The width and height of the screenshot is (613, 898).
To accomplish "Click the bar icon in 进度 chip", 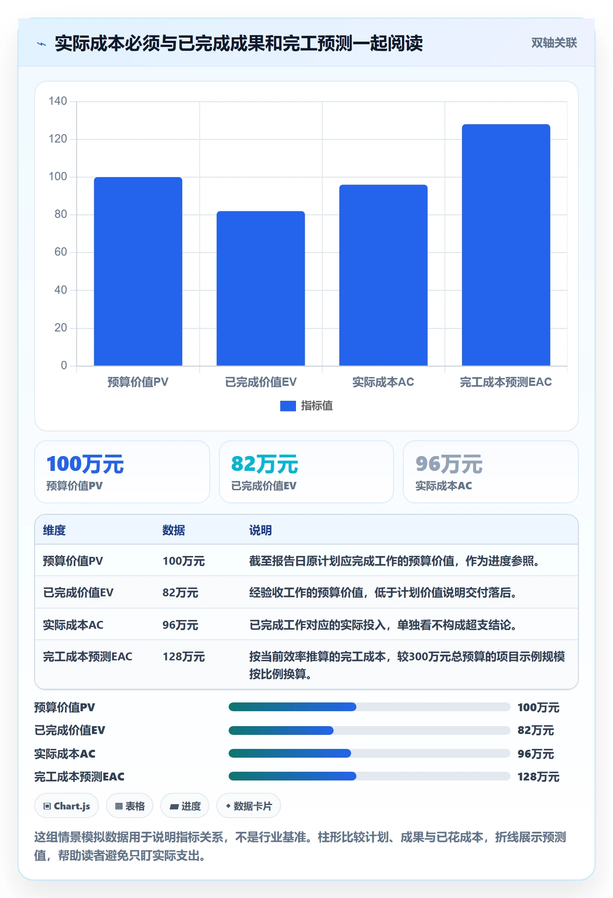I will point(174,806).
